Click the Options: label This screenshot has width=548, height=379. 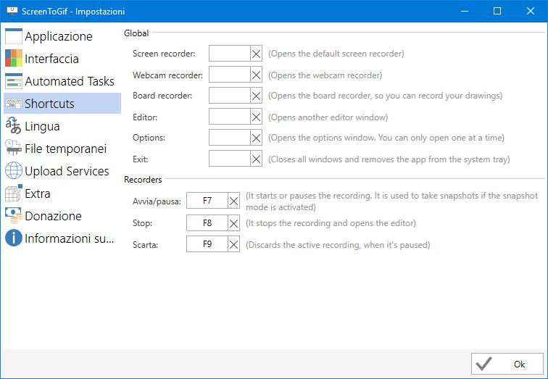(149, 138)
